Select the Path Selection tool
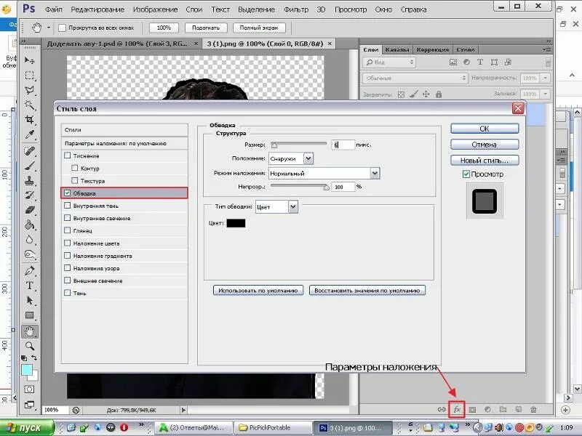Screen dimensions: 582x436 click(29, 300)
